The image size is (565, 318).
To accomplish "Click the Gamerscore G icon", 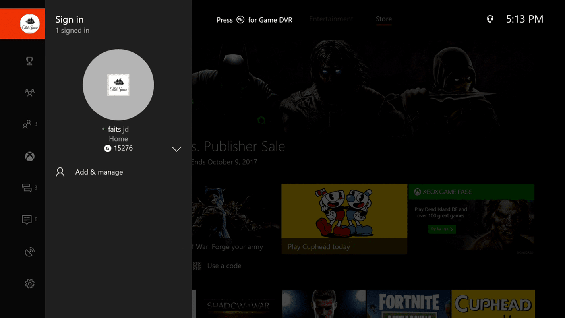I will tap(107, 148).
